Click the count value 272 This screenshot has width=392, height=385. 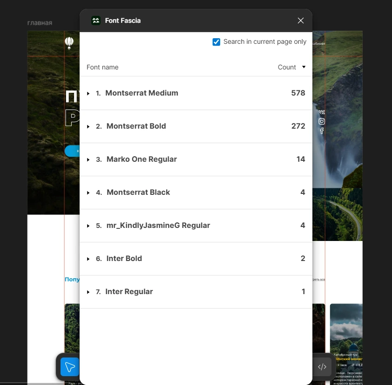298,126
